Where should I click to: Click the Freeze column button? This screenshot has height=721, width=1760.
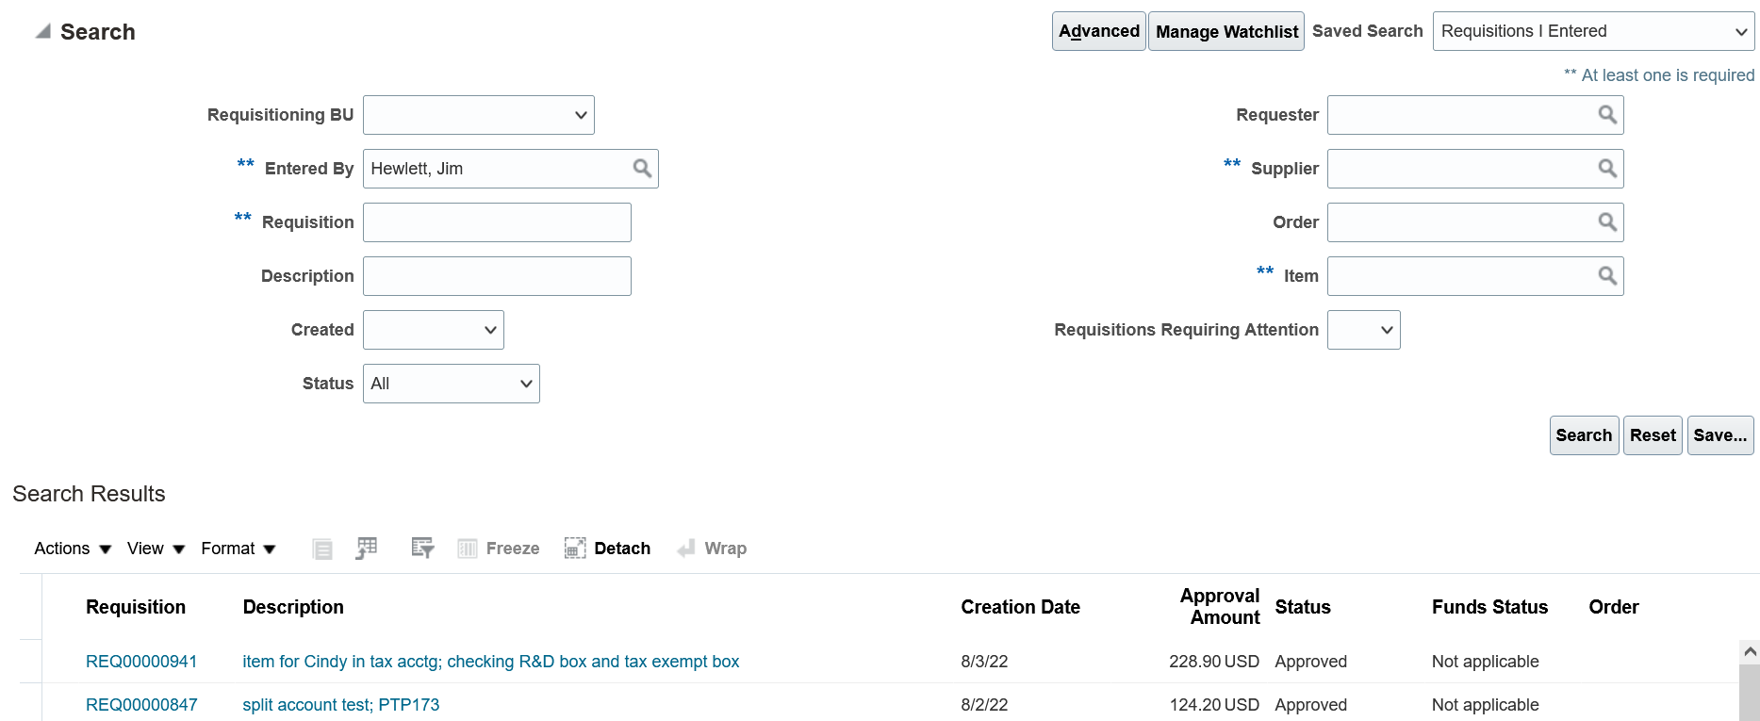click(x=499, y=549)
